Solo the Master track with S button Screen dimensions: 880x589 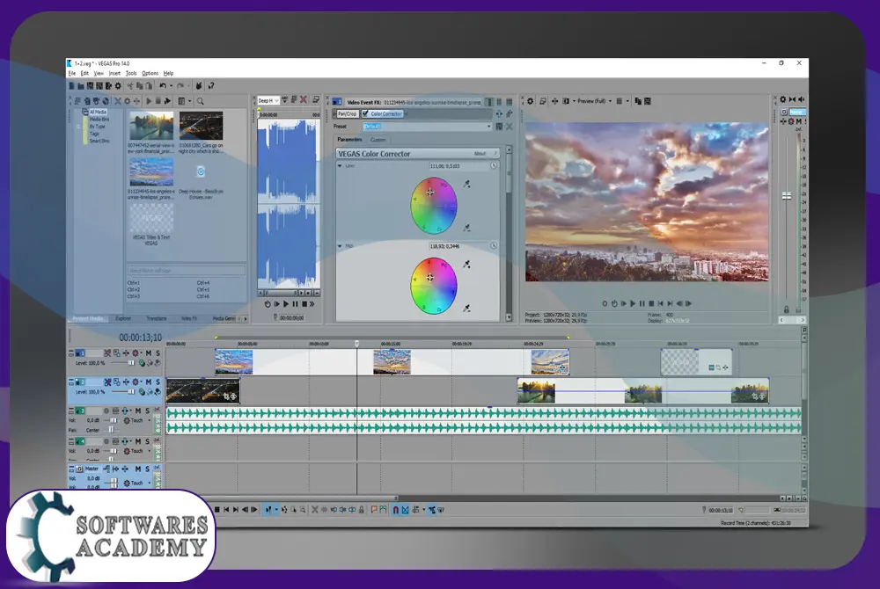pos(148,469)
